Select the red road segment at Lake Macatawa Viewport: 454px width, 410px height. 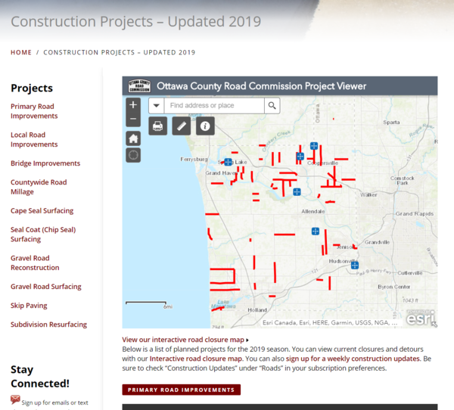(x=218, y=309)
